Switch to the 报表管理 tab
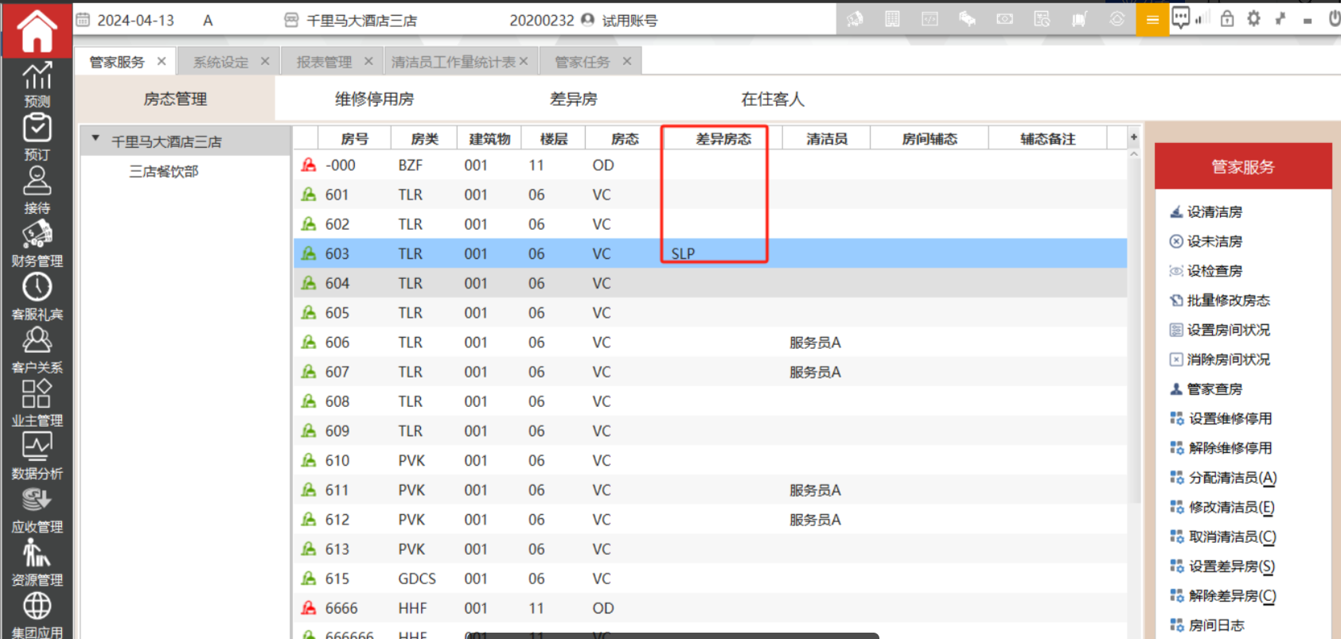Image resolution: width=1341 pixels, height=639 pixels. click(324, 62)
